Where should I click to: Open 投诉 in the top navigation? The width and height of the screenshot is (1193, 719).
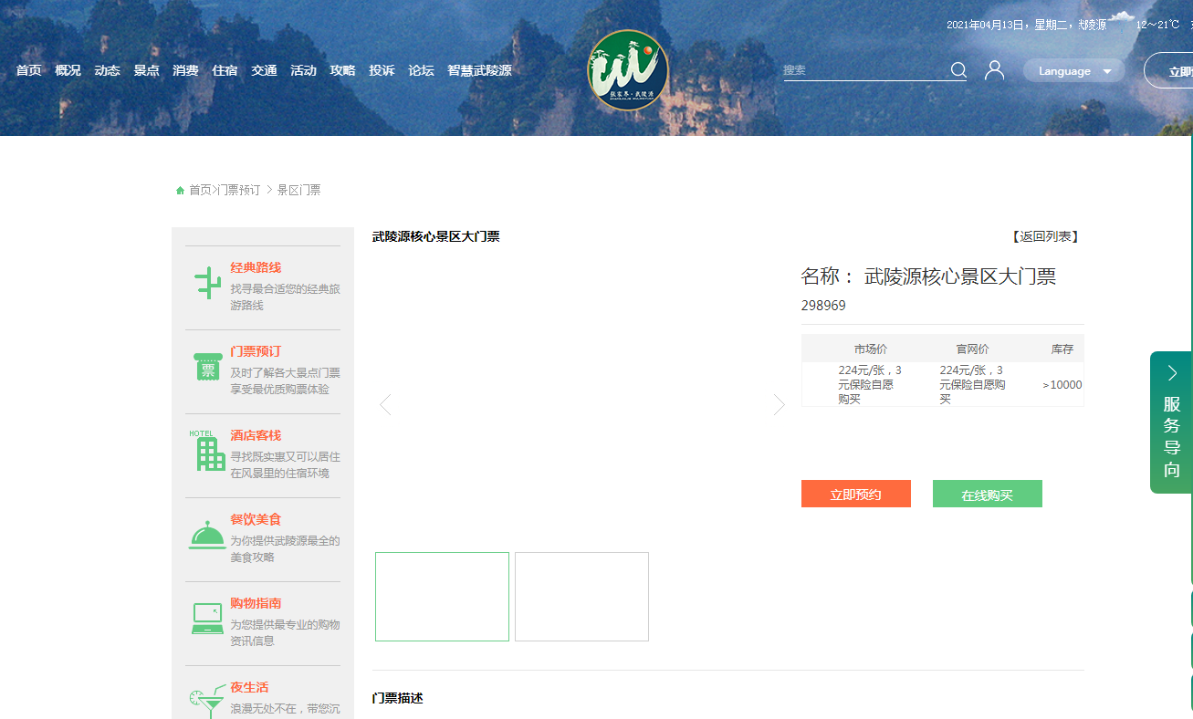382,70
